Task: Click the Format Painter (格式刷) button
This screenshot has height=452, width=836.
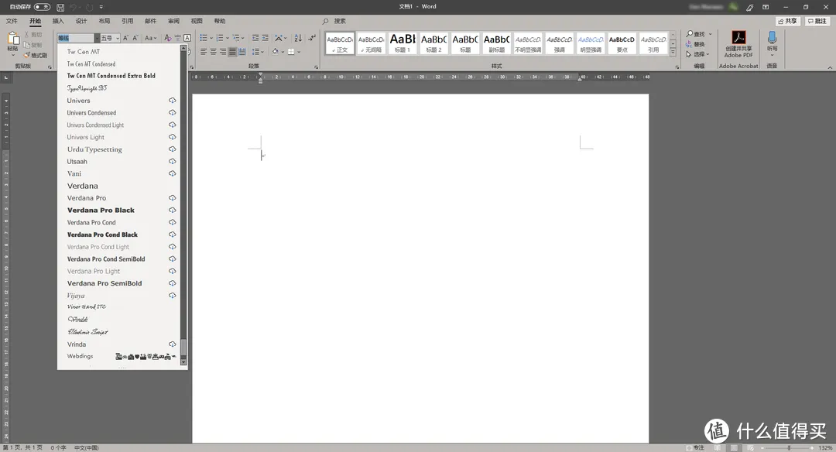Action: coord(37,56)
